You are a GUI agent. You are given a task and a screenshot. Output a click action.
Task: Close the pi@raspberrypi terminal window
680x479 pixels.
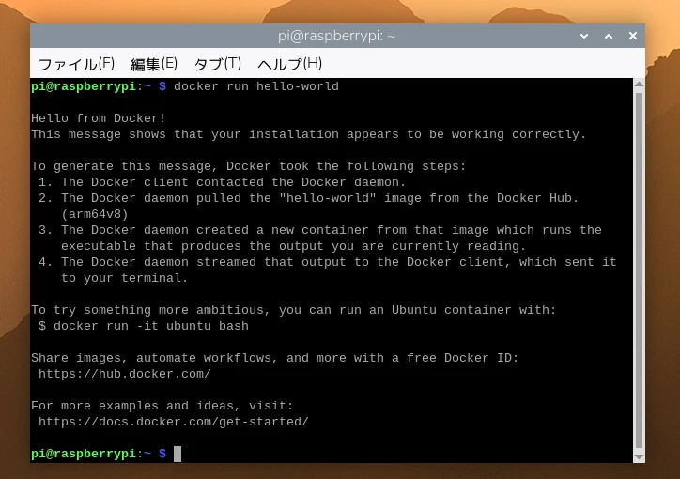click(x=633, y=36)
